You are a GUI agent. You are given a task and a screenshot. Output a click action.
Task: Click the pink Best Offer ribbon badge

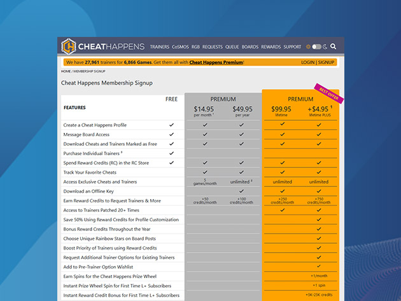click(x=328, y=92)
